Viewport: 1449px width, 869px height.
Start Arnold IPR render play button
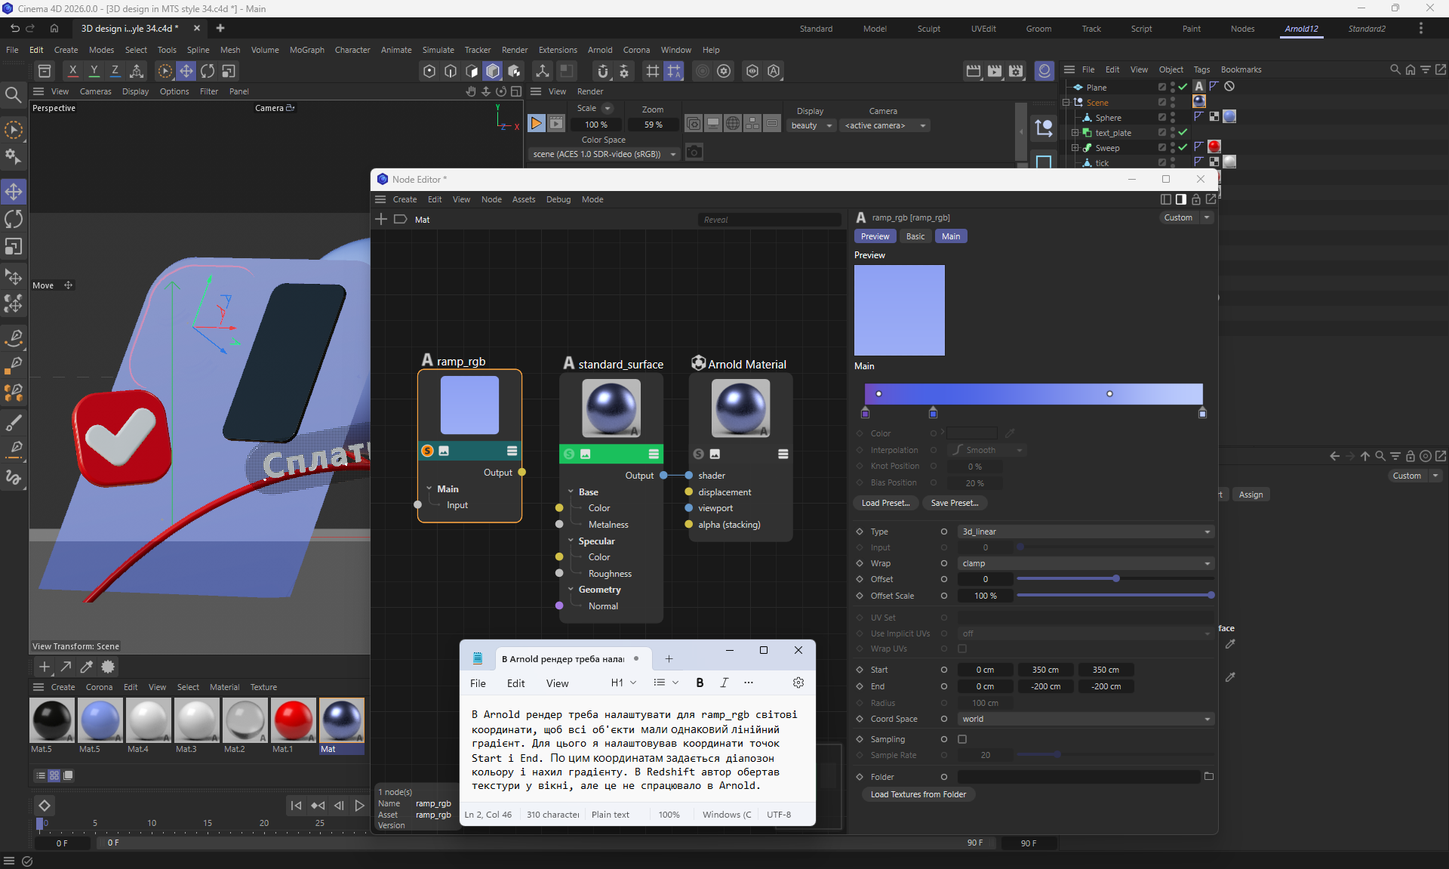[536, 123]
